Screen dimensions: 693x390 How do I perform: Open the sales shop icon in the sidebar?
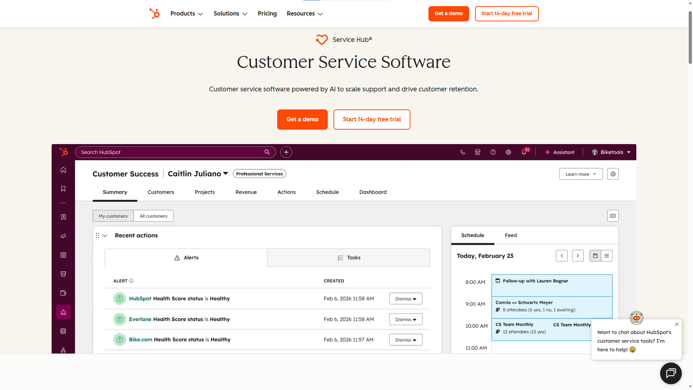click(63, 274)
